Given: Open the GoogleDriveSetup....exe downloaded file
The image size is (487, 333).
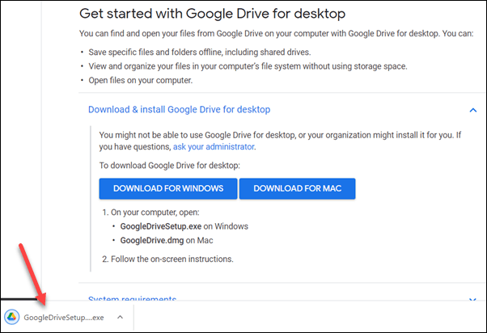Looking at the screenshot, I should (x=64, y=318).
